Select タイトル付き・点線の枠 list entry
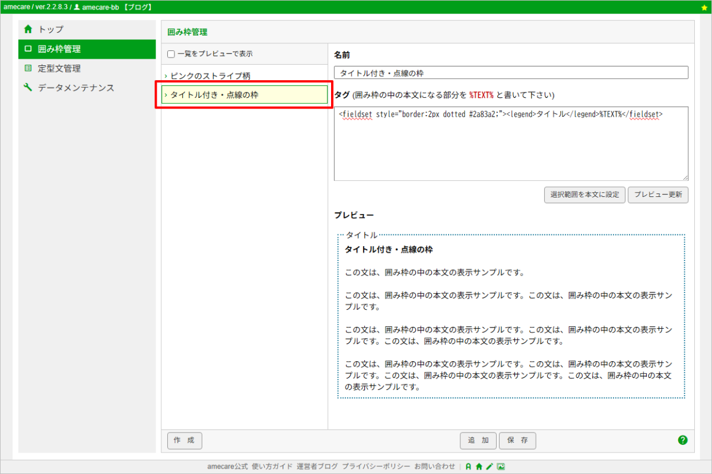The image size is (712, 474). click(x=244, y=95)
